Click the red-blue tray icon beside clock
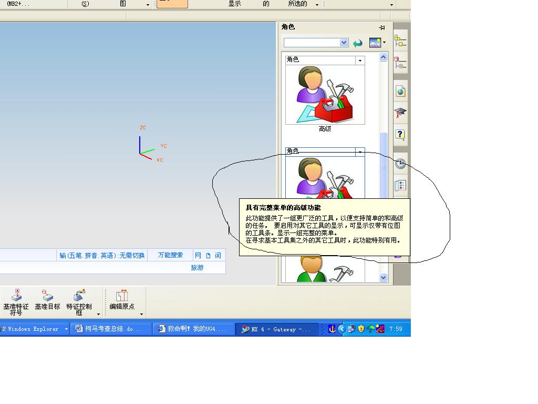The image size is (538, 404). click(380, 329)
